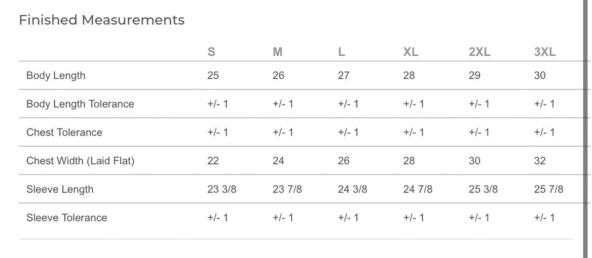Click the 25 7/8 sleeve length cell
This screenshot has width=592, height=258.
549,189
